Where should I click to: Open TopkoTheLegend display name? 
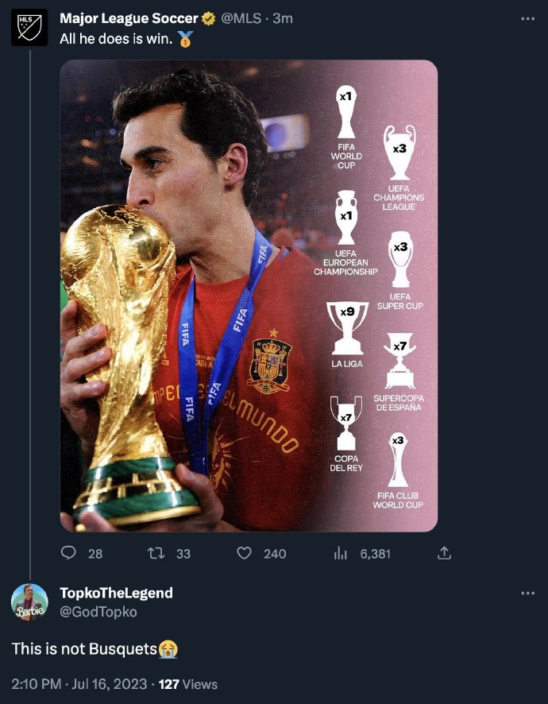(x=116, y=593)
